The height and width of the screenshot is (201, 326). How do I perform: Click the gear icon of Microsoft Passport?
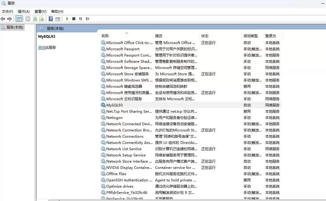click(103, 49)
